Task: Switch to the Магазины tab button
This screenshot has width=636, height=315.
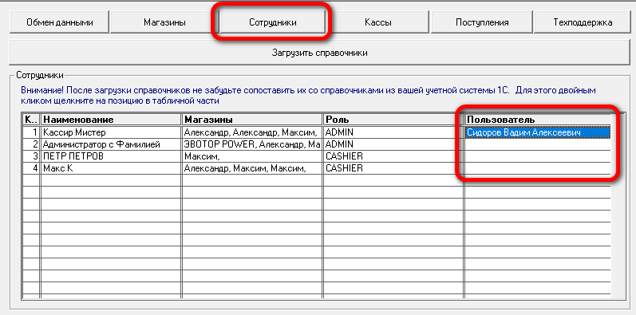Action: pyautogui.click(x=164, y=22)
